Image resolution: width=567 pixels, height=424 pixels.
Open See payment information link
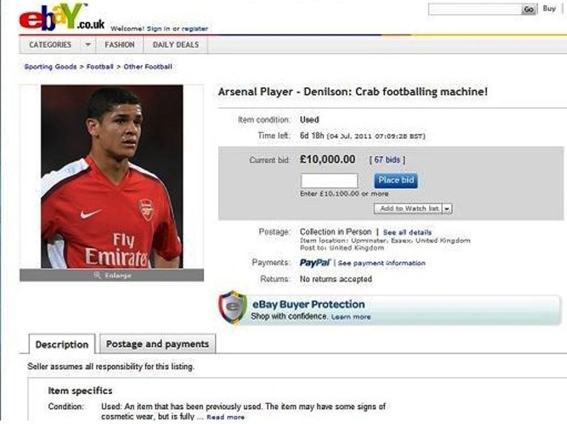[382, 263]
